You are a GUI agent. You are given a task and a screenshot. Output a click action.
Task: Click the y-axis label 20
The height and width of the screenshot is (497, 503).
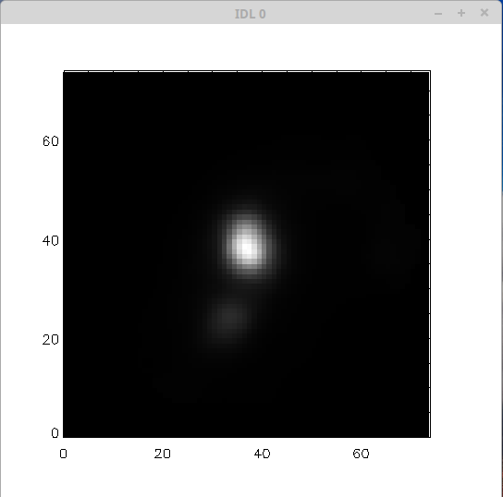(50, 340)
